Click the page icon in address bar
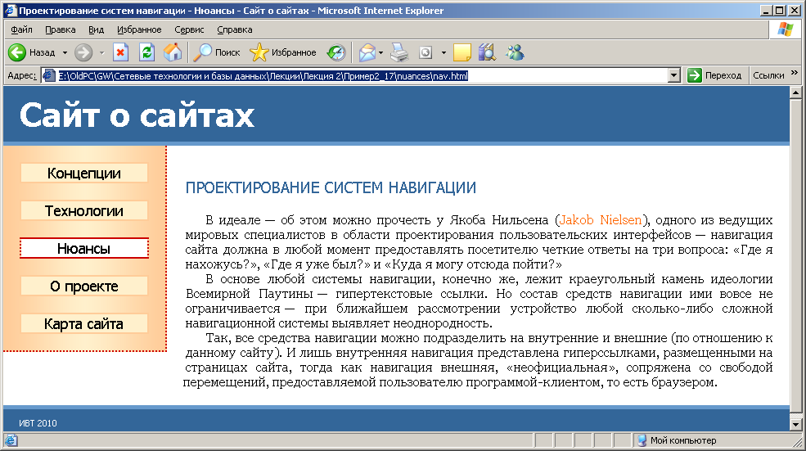 [49, 76]
